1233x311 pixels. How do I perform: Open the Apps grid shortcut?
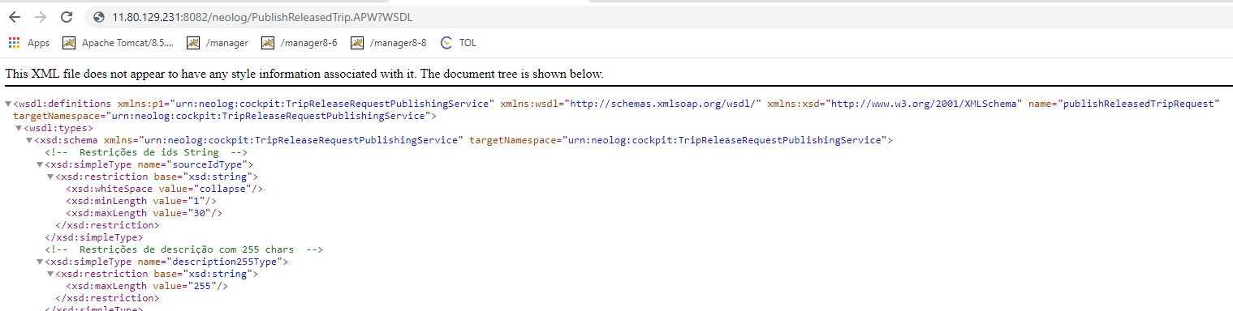click(28, 42)
